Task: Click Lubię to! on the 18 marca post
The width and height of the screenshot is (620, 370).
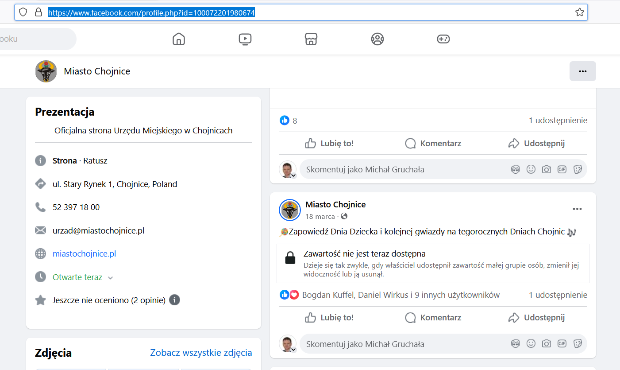Action: click(x=329, y=318)
